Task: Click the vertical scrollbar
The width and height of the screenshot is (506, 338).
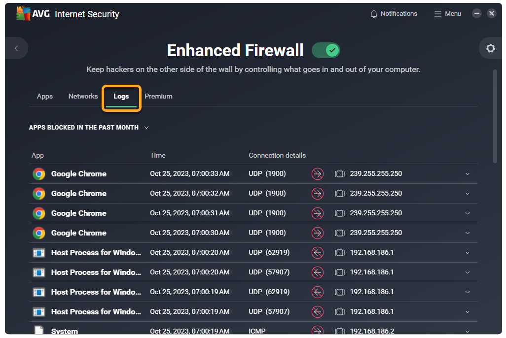Action: (496, 116)
